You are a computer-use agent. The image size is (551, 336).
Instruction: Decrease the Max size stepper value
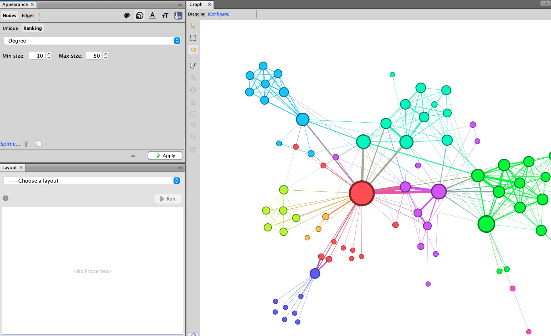pyautogui.click(x=106, y=58)
